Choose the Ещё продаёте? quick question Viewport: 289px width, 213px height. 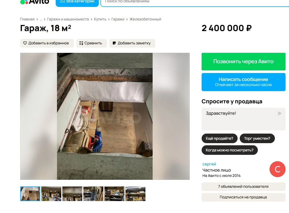(x=219, y=138)
